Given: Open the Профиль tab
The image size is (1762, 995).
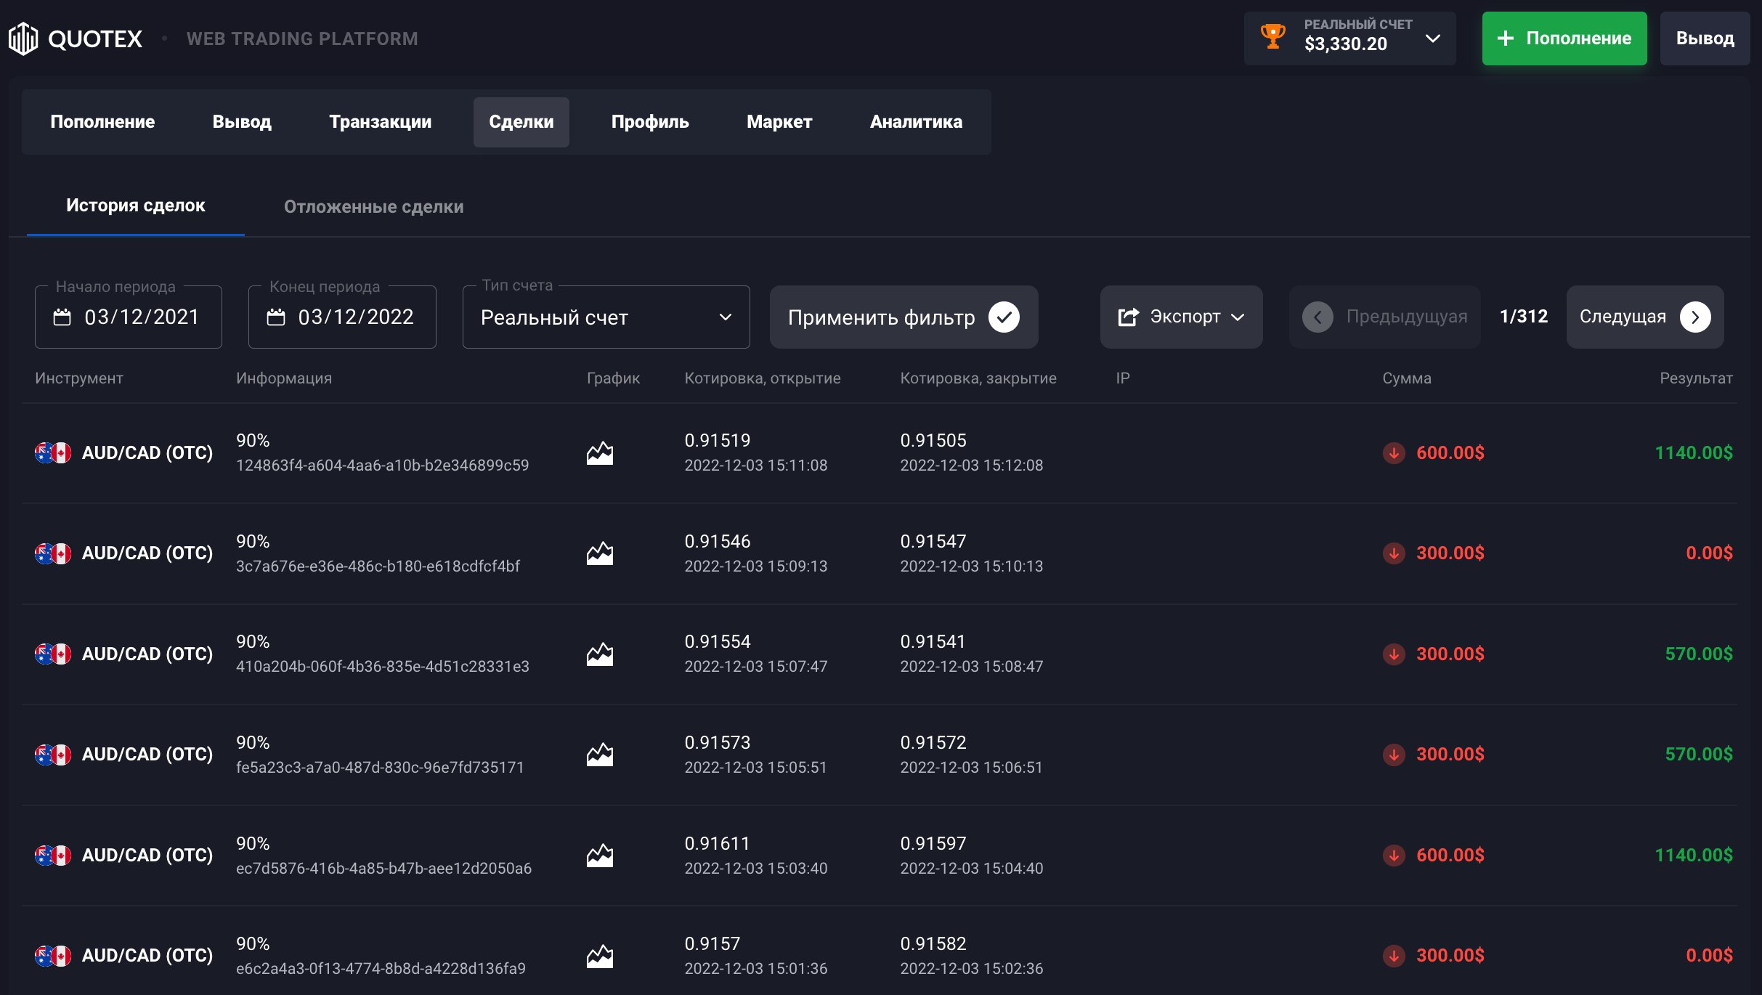Looking at the screenshot, I should point(650,122).
